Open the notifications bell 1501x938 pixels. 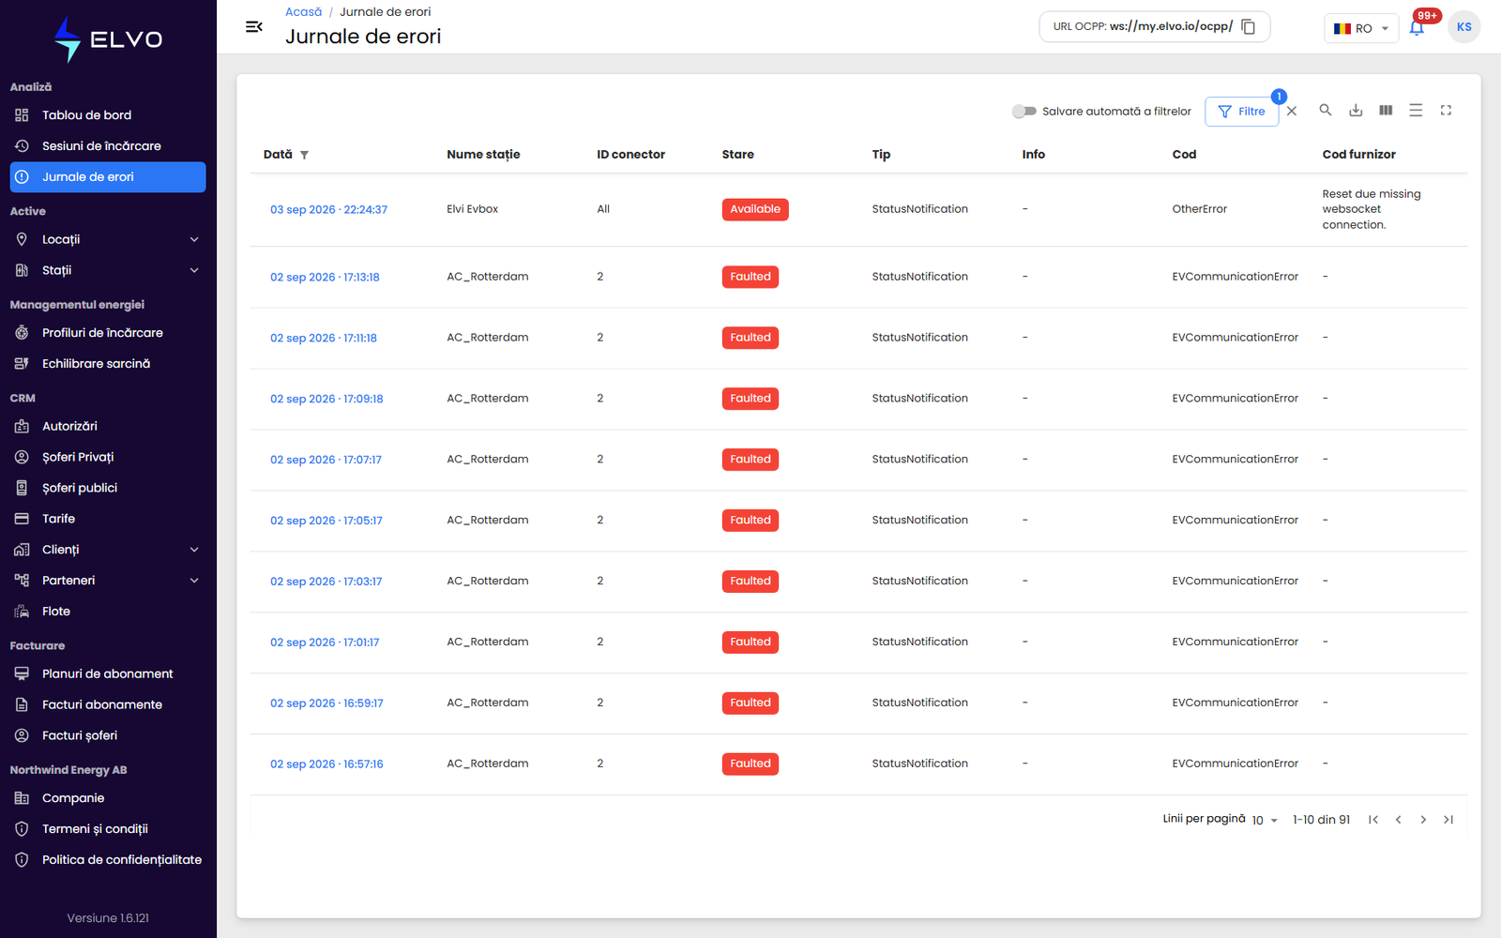pyautogui.click(x=1417, y=27)
